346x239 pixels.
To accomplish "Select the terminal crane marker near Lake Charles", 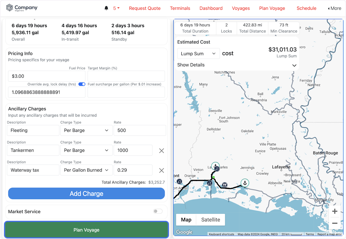I will point(217,169).
